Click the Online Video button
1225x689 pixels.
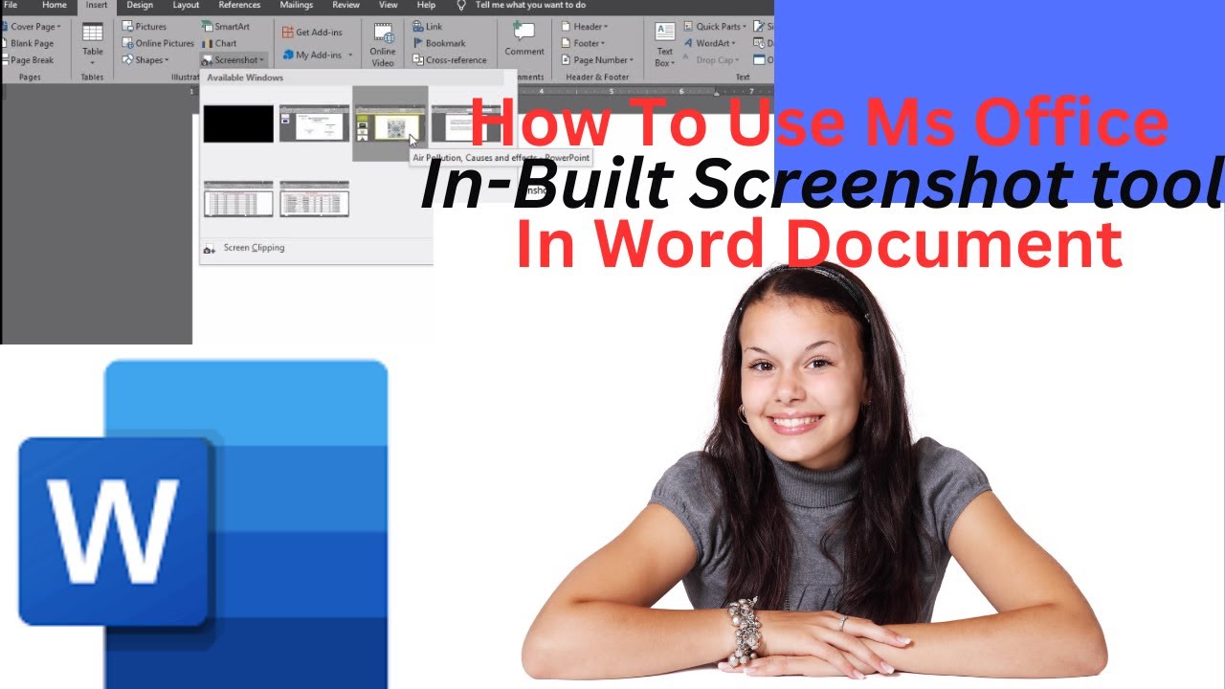coord(383,47)
